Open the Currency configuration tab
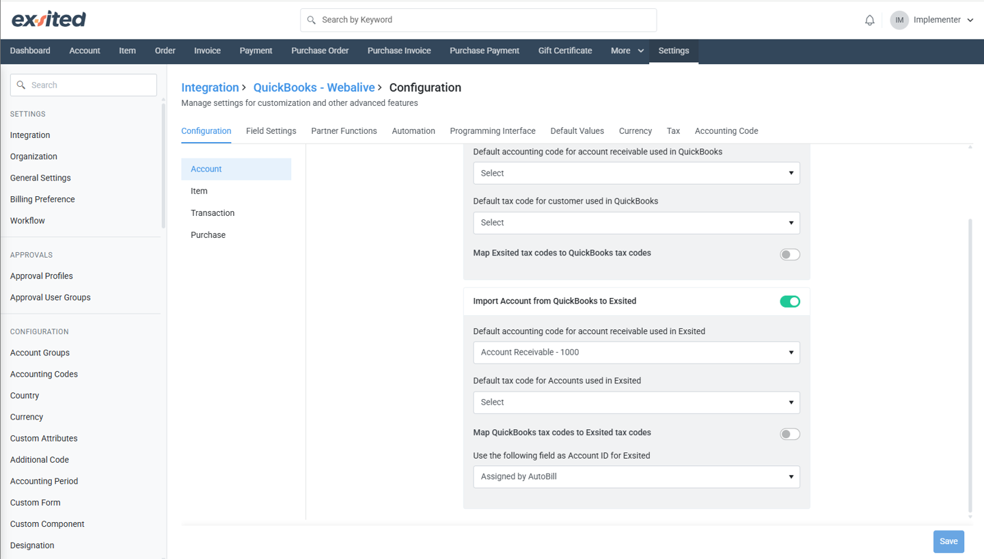Viewport: 984px width, 559px height. (x=635, y=131)
